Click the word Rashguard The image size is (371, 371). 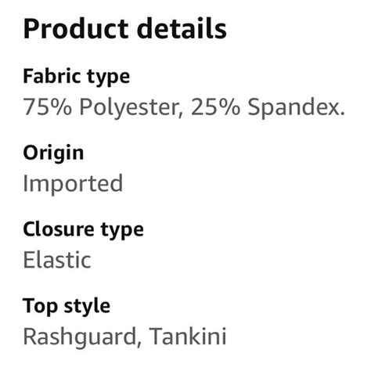click(x=80, y=337)
